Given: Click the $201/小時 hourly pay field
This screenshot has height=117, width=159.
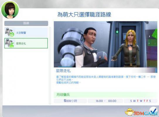Looking at the screenshot, I should [70, 101].
